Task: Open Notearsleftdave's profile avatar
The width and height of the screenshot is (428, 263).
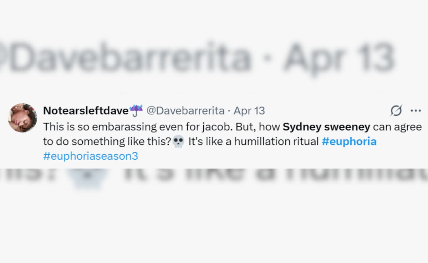Action: click(x=22, y=118)
